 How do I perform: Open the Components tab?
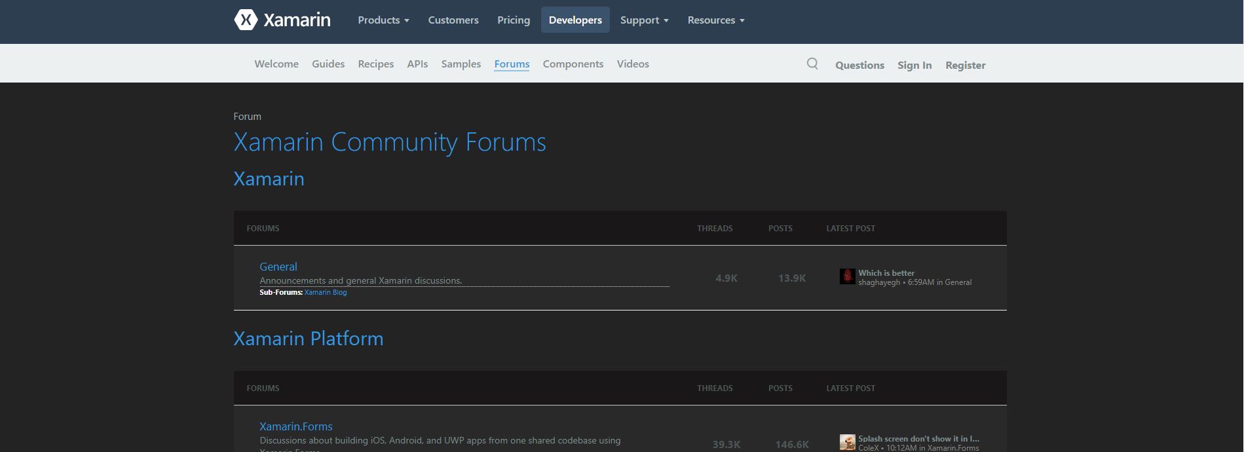coord(573,64)
